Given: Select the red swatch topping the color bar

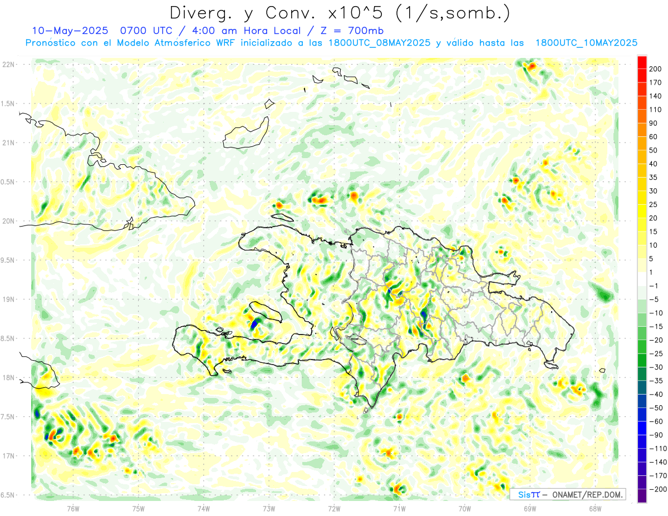Looking at the screenshot, I should click(642, 61).
